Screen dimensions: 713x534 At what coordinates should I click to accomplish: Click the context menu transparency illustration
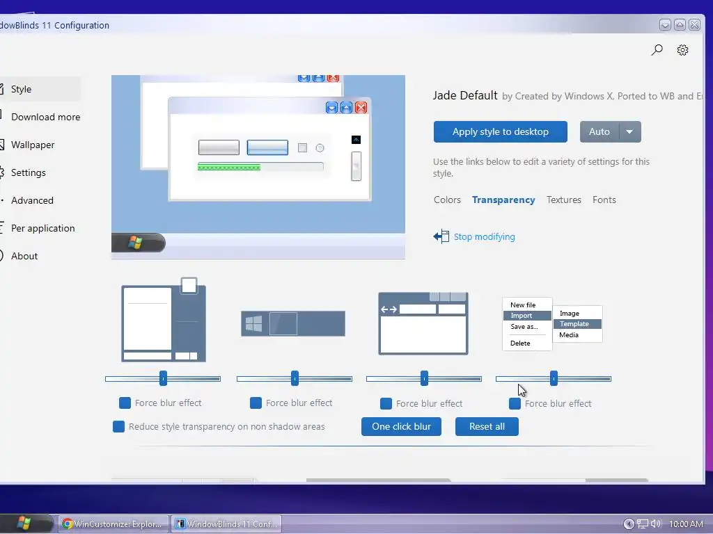coord(552,324)
